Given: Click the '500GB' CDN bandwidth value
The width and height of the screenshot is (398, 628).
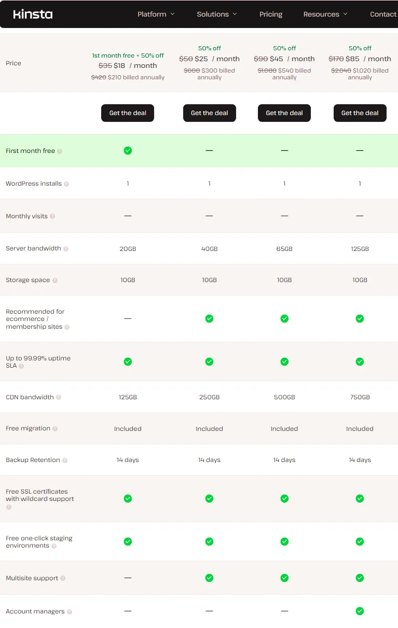Looking at the screenshot, I should pos(284,397).
